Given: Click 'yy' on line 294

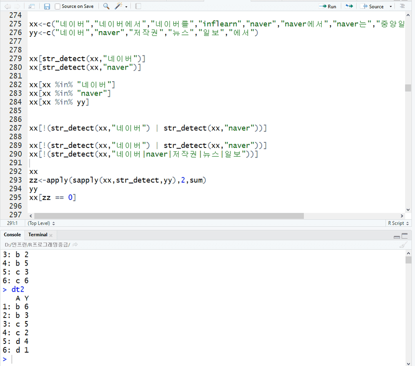Looking at the screenshot, I should [x=34, y=189].
